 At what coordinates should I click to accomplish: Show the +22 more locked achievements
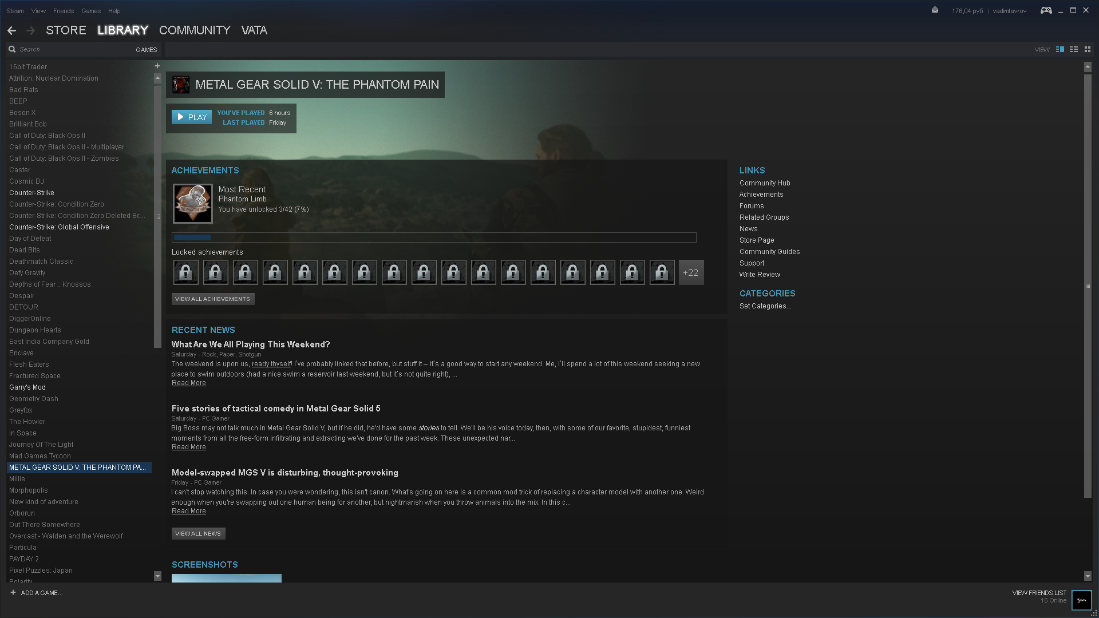[691, 272]
